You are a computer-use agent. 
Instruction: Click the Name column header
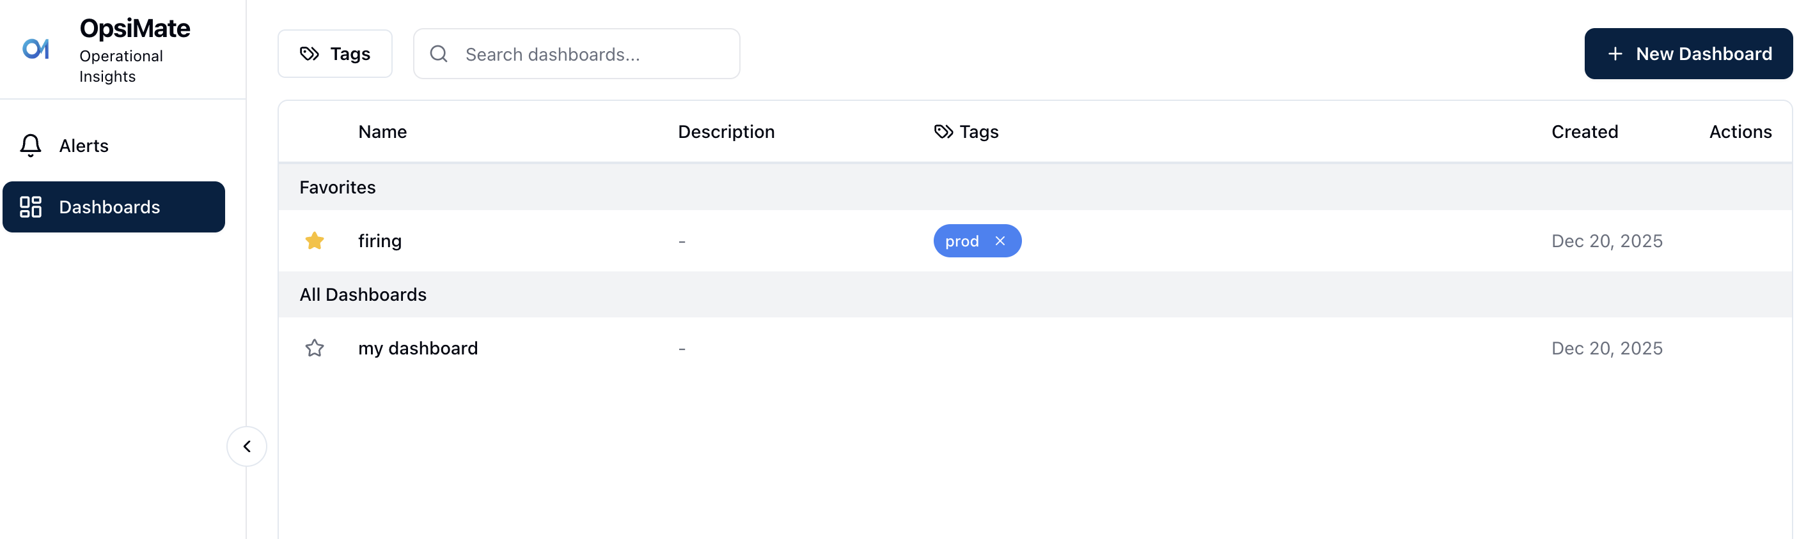tap(382, 132)
